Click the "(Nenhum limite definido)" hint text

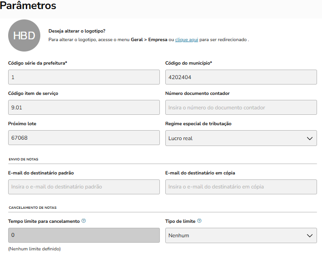(34, 249)
